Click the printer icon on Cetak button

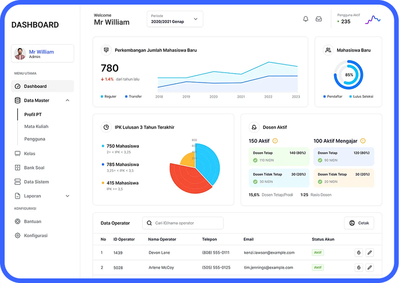pyautogui.click(x=352, y=223)
